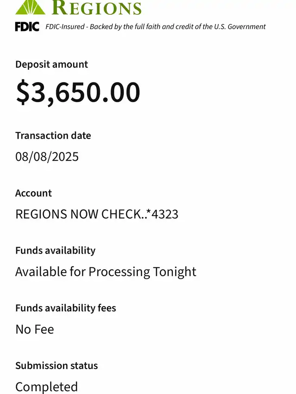Tap the green Regions pyramid logo

[31, 7]
